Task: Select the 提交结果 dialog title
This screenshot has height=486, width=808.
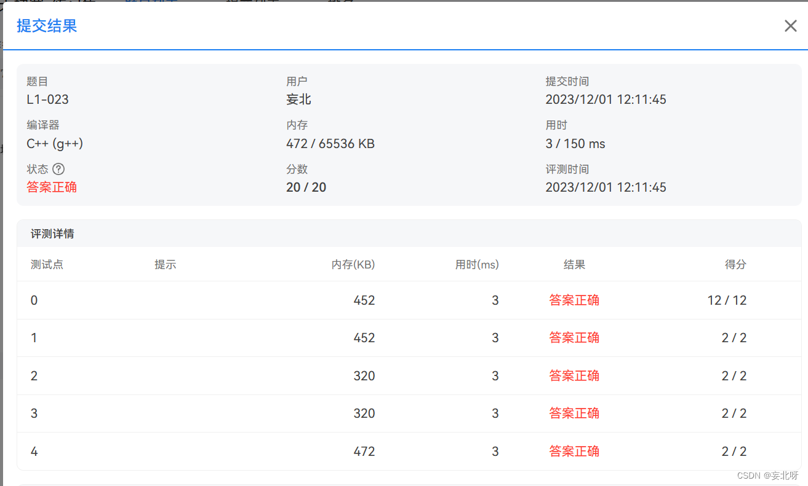Action: [x=47, y=26]
